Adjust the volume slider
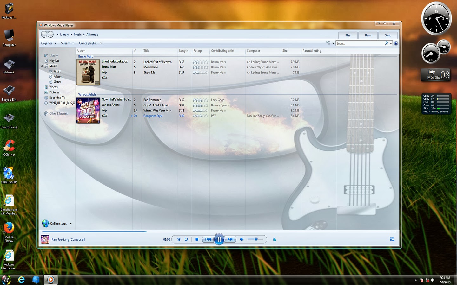This screenshot has height=285, width=457. pos(255,239)
